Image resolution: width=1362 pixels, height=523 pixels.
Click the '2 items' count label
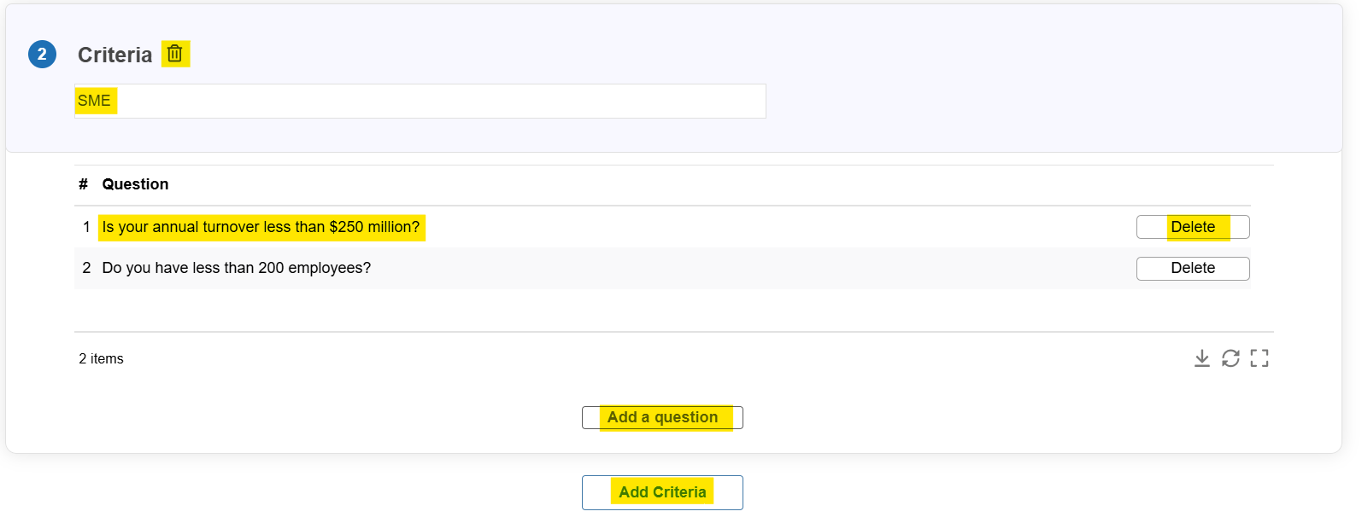[101, 358]
